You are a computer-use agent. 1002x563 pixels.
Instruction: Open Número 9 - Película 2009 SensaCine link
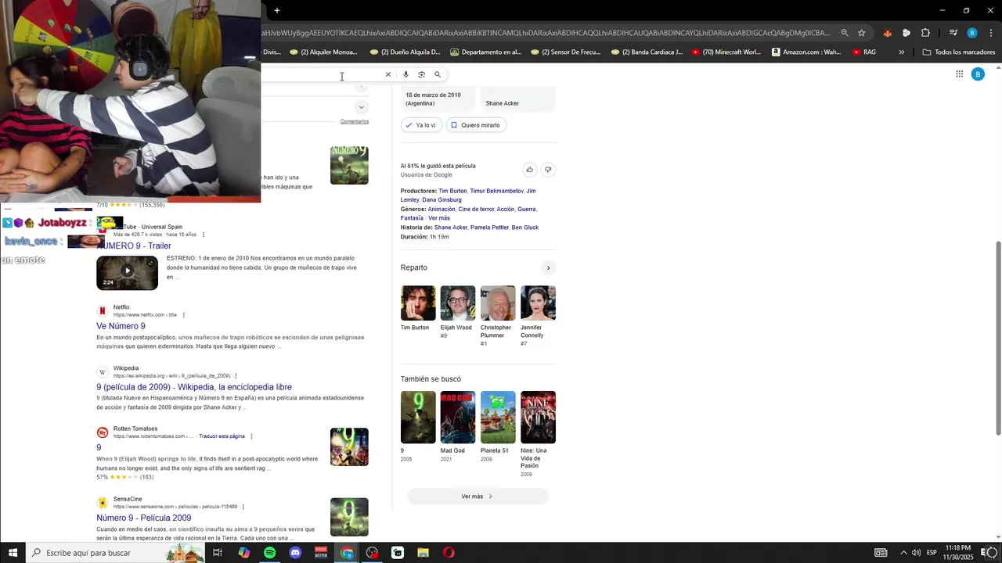click(144, 518)
